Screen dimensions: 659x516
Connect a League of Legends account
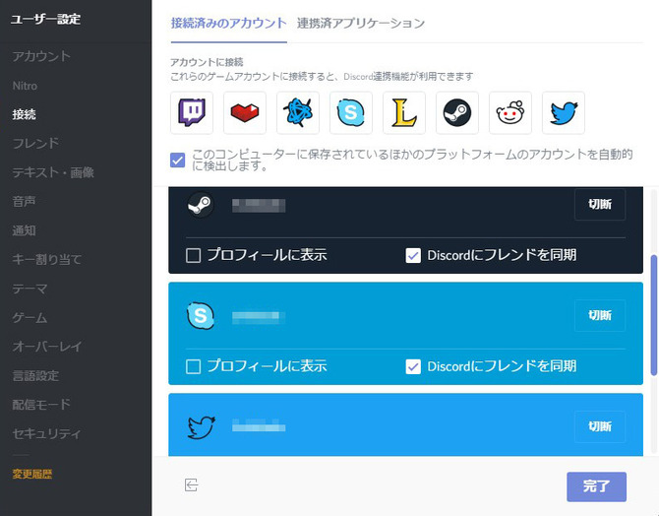404,113
